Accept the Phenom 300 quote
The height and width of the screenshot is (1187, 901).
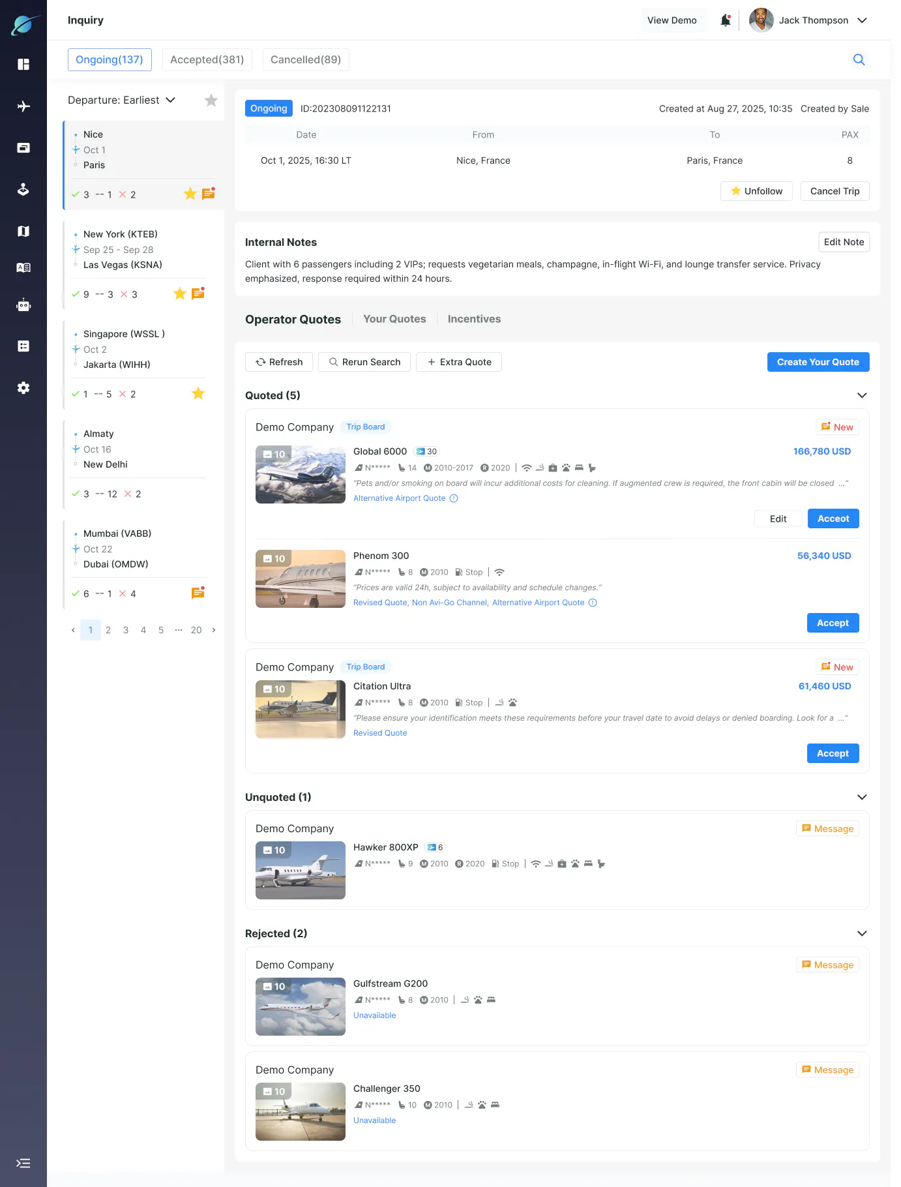click(833, 623)
